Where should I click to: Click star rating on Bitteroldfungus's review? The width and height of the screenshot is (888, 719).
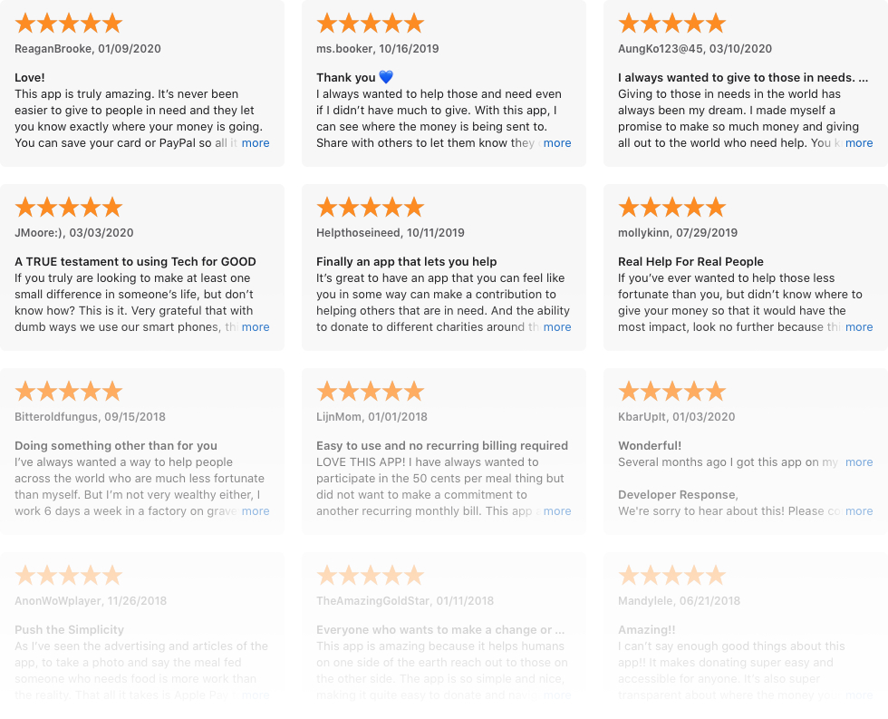point(69,392)
